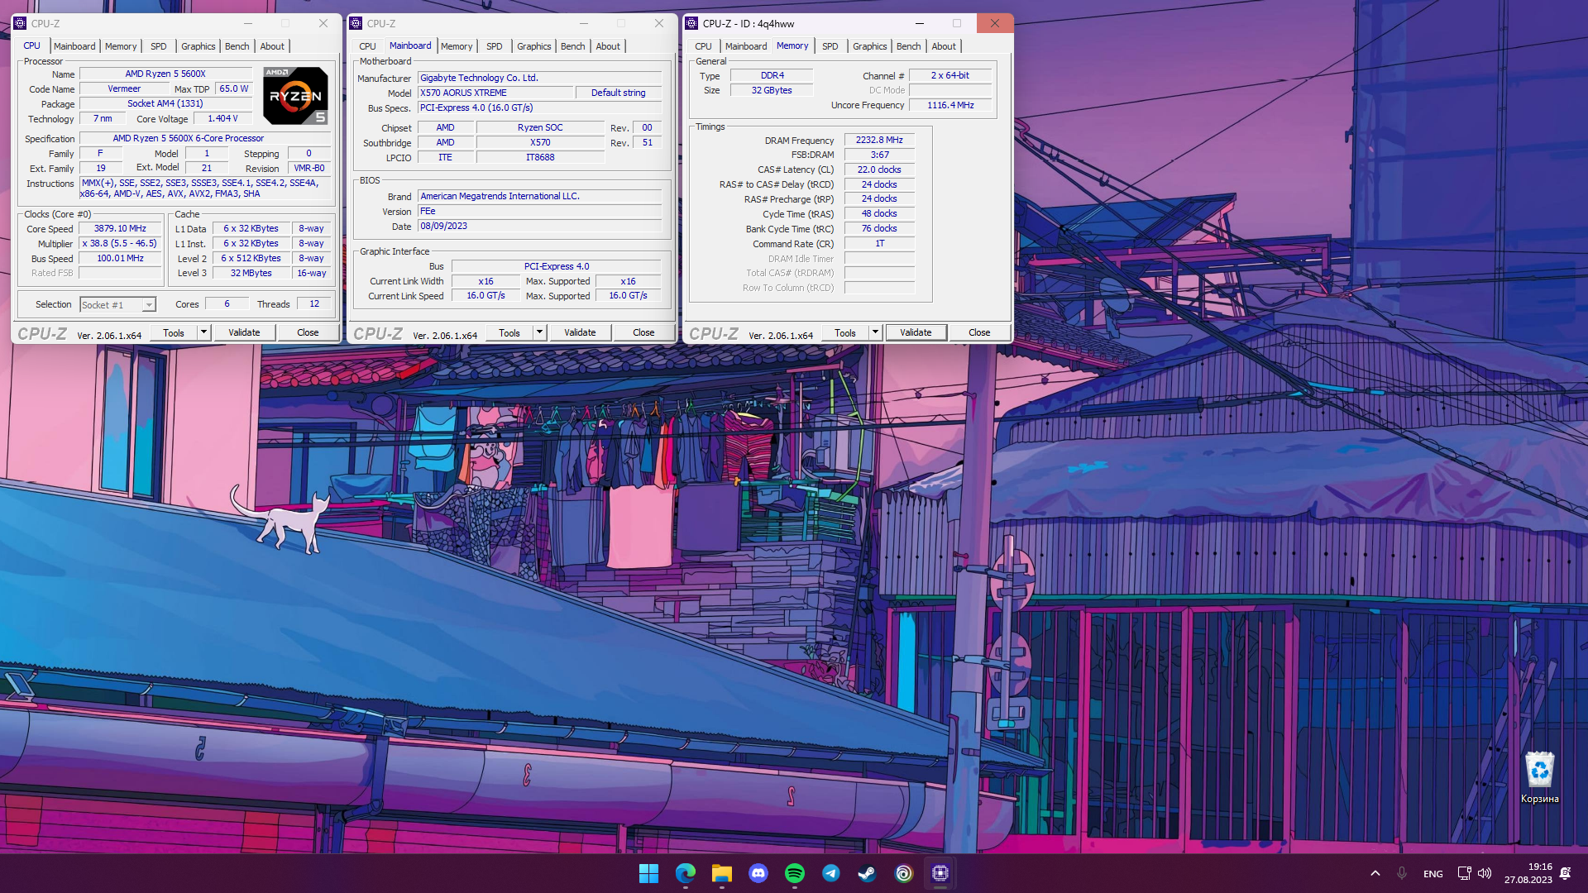Open SPD tab in first CPU-Z window
The height and width of the screenshot is (893, 1588).
pyautogui.click(x=159, y=46)
